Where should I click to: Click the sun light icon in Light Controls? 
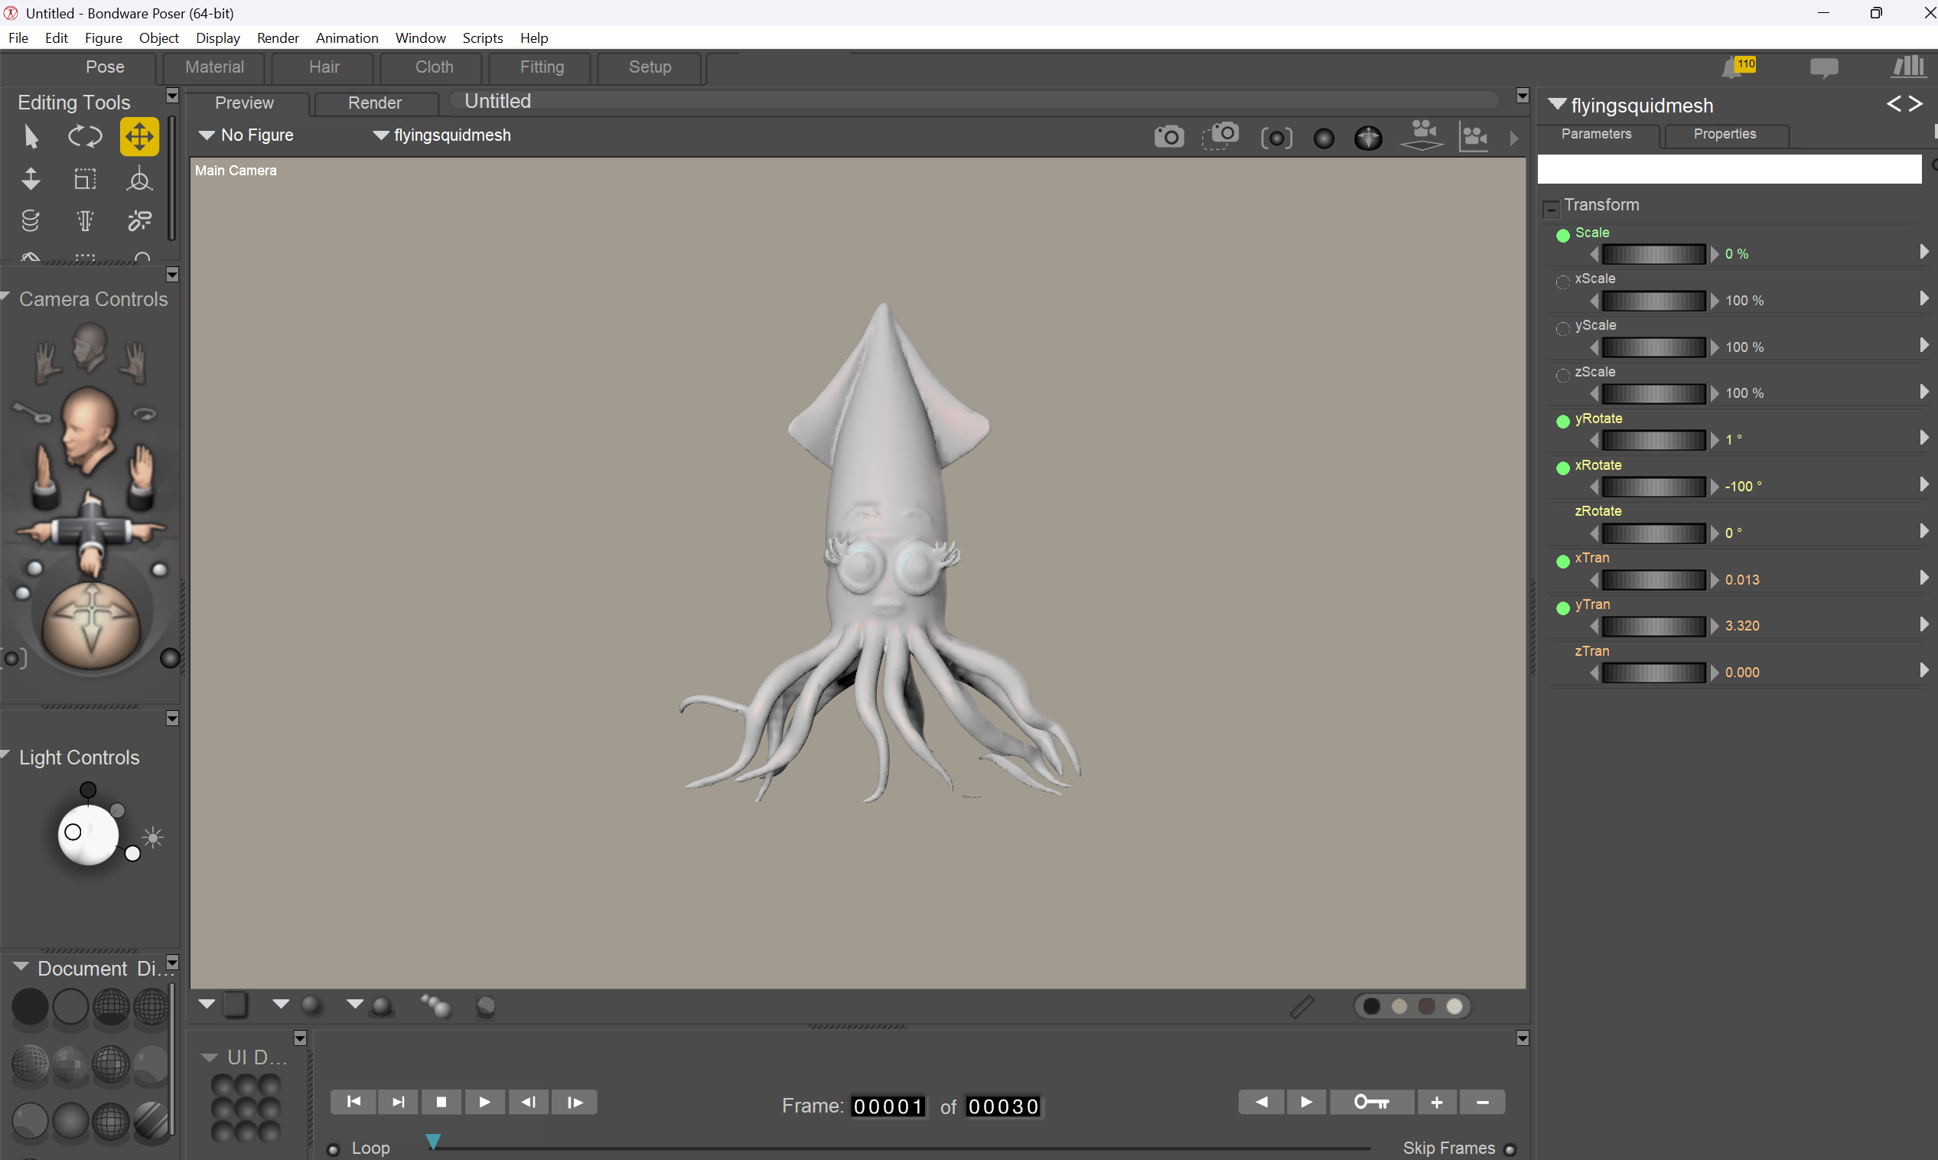coord(153,838)
